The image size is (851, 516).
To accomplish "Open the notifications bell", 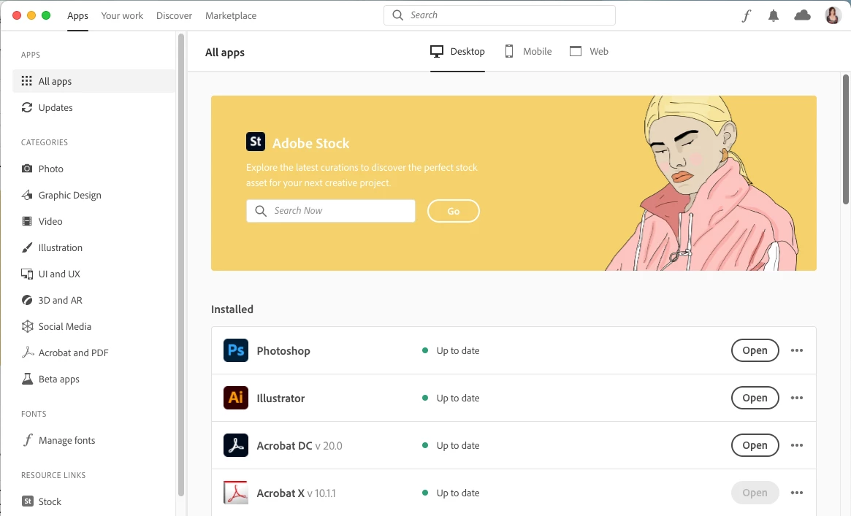I will click(774, 16).
